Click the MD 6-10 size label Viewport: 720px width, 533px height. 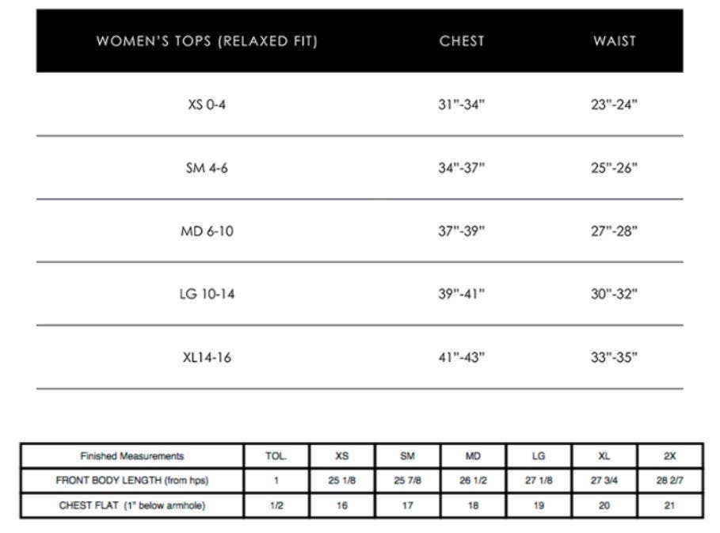pyautogui.click(x=207, y=231)
